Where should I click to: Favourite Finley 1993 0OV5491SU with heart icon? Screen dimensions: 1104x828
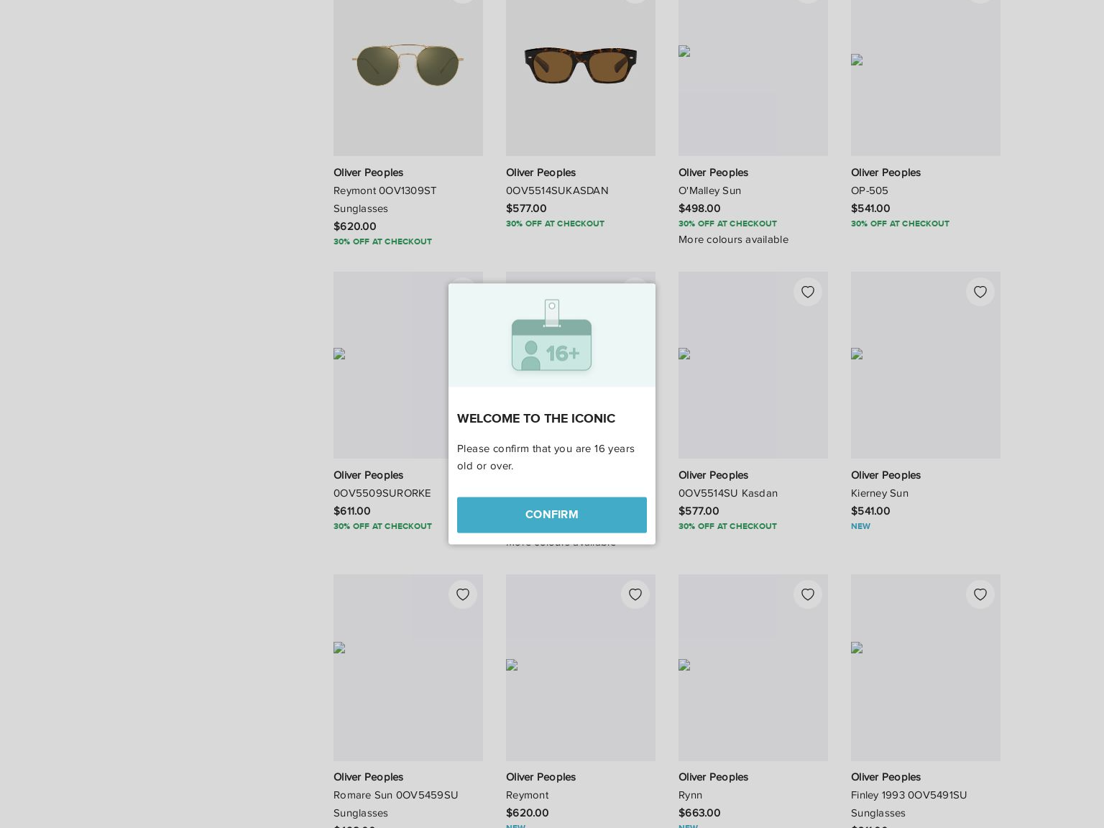[980, 594]
